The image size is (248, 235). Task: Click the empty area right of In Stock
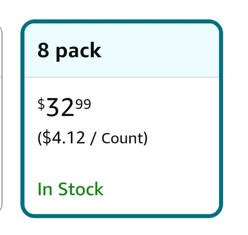point(161,189)
